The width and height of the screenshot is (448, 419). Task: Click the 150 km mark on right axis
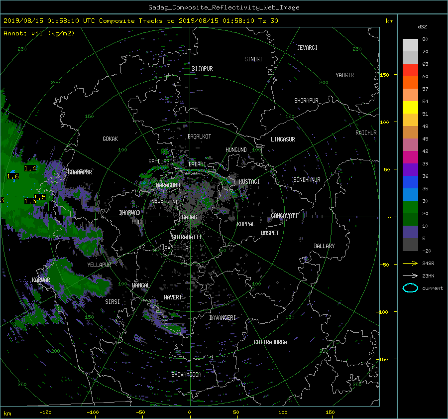pyautogui.click(x=384, y=75)
